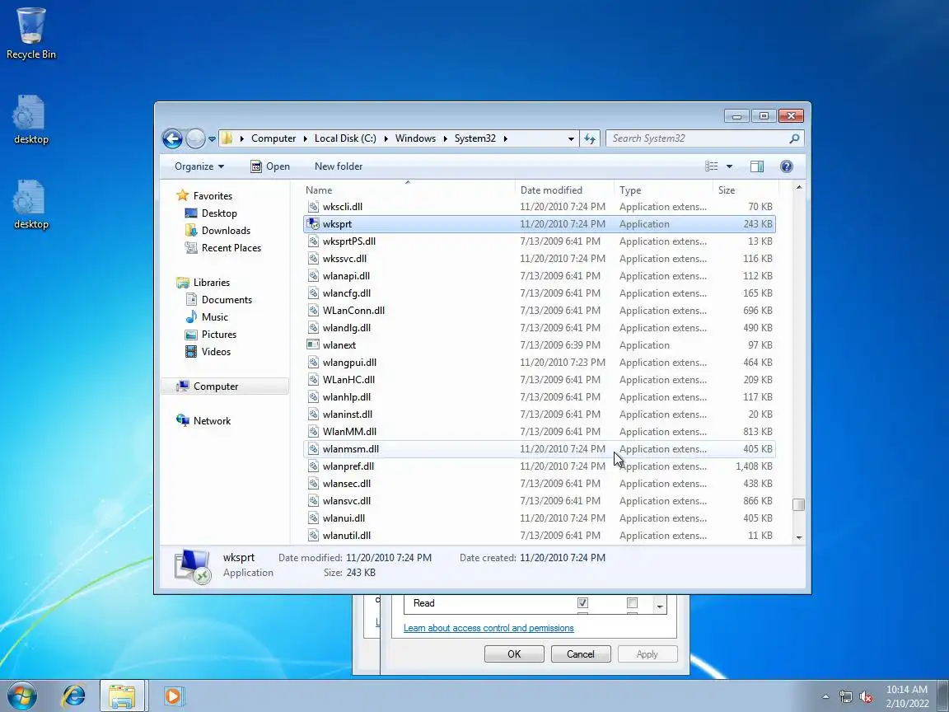This screenshot has width=949, height=712.
Task: Open the Documents library
Action: coord(227,300)
